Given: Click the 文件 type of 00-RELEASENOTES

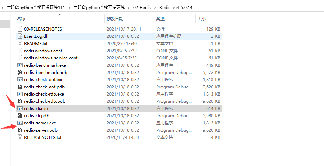Looking at the screenshot, I should point(160,29).
